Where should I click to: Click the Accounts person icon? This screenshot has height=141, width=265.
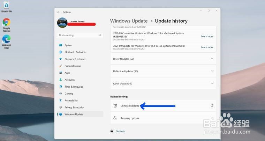click(x=61, y=80)
